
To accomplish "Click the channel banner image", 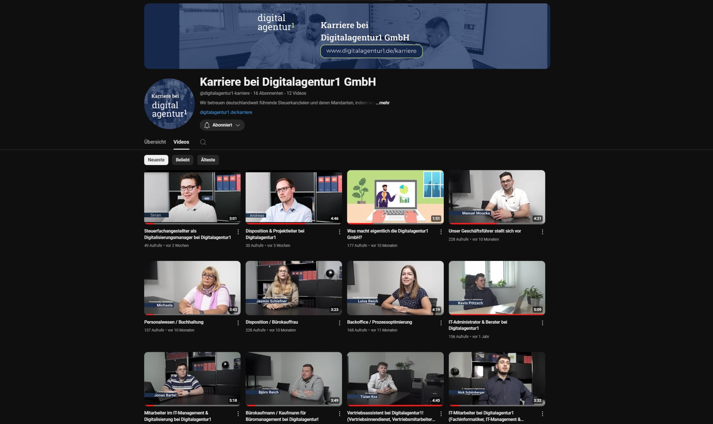I will tap(347, 36).
